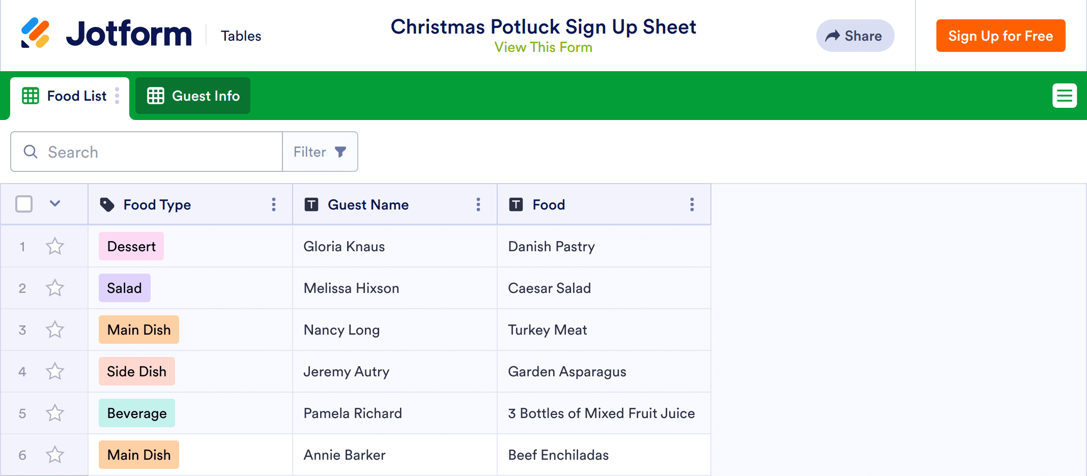Switch to the Guest Info tab
The image size is (1087, 476).
193,96
